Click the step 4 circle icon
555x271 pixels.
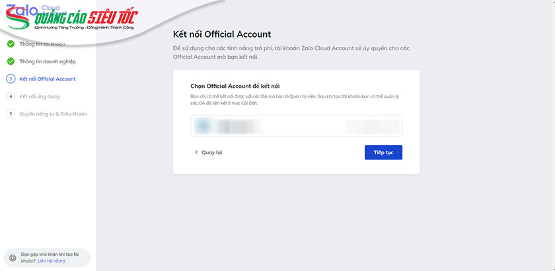point(11,96)
